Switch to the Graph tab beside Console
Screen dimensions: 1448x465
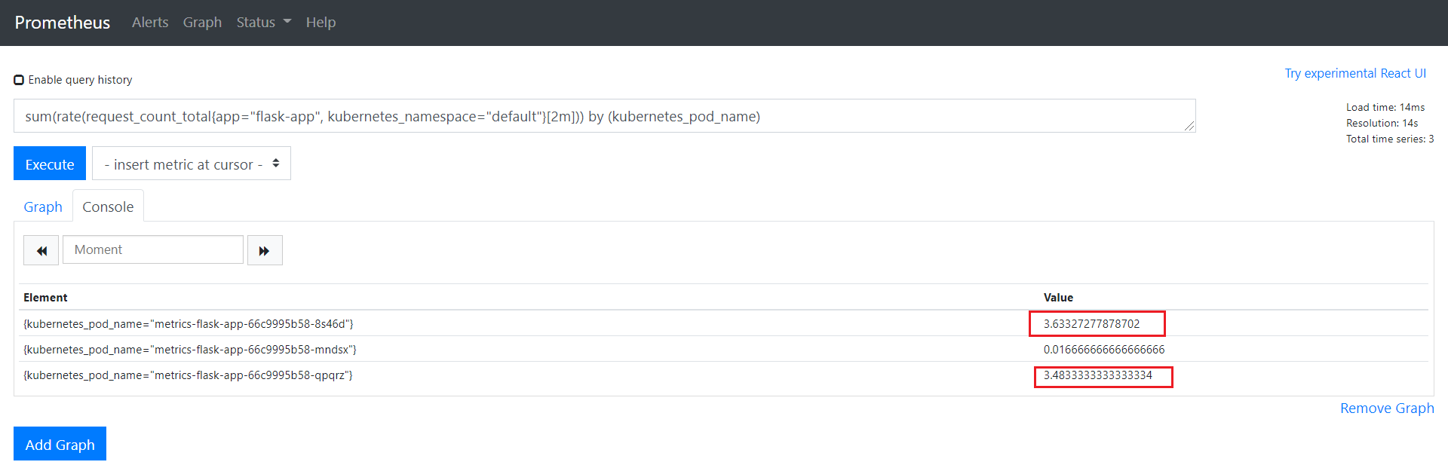(x=43, y=206)
